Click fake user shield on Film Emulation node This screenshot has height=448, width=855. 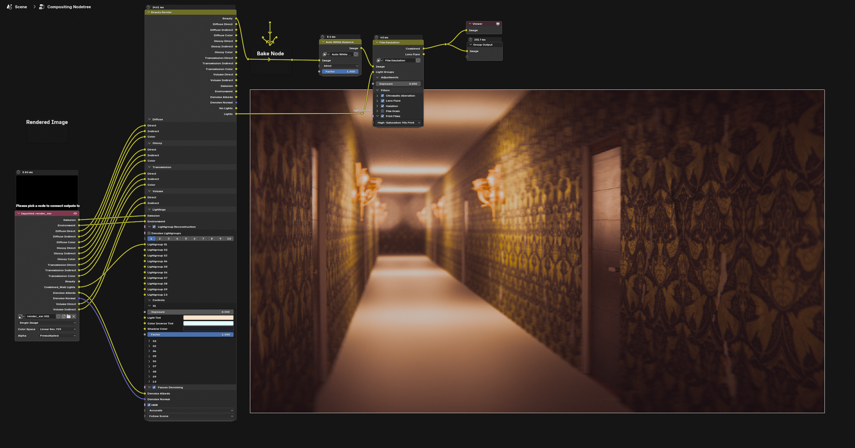point(418,60)
